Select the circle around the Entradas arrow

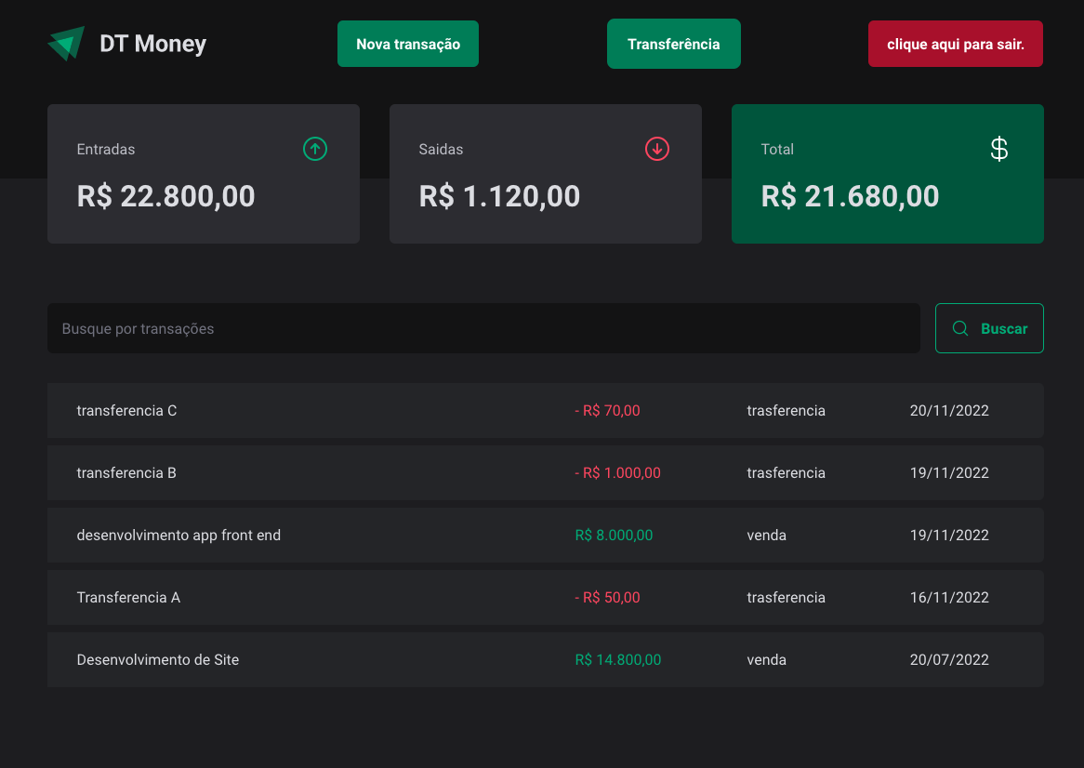(x=314, y=149)
